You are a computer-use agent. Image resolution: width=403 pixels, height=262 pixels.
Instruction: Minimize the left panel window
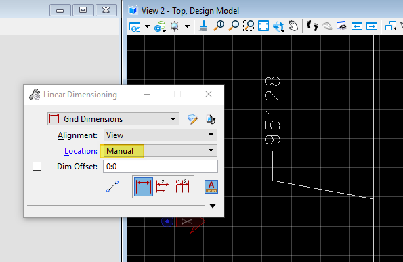click(x=60, y=10)
